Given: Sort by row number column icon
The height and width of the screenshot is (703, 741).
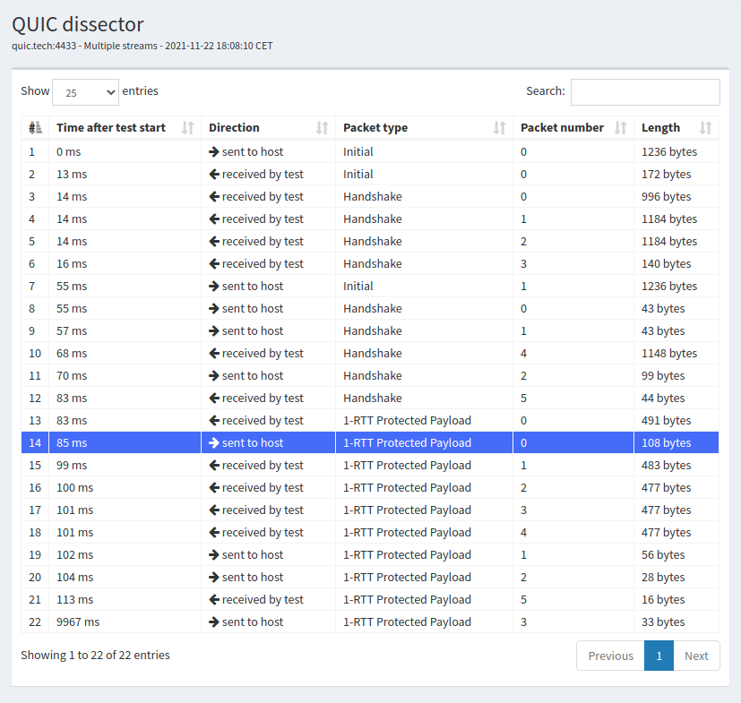Looking at the screenshot, I should click(x=36, y=127).
